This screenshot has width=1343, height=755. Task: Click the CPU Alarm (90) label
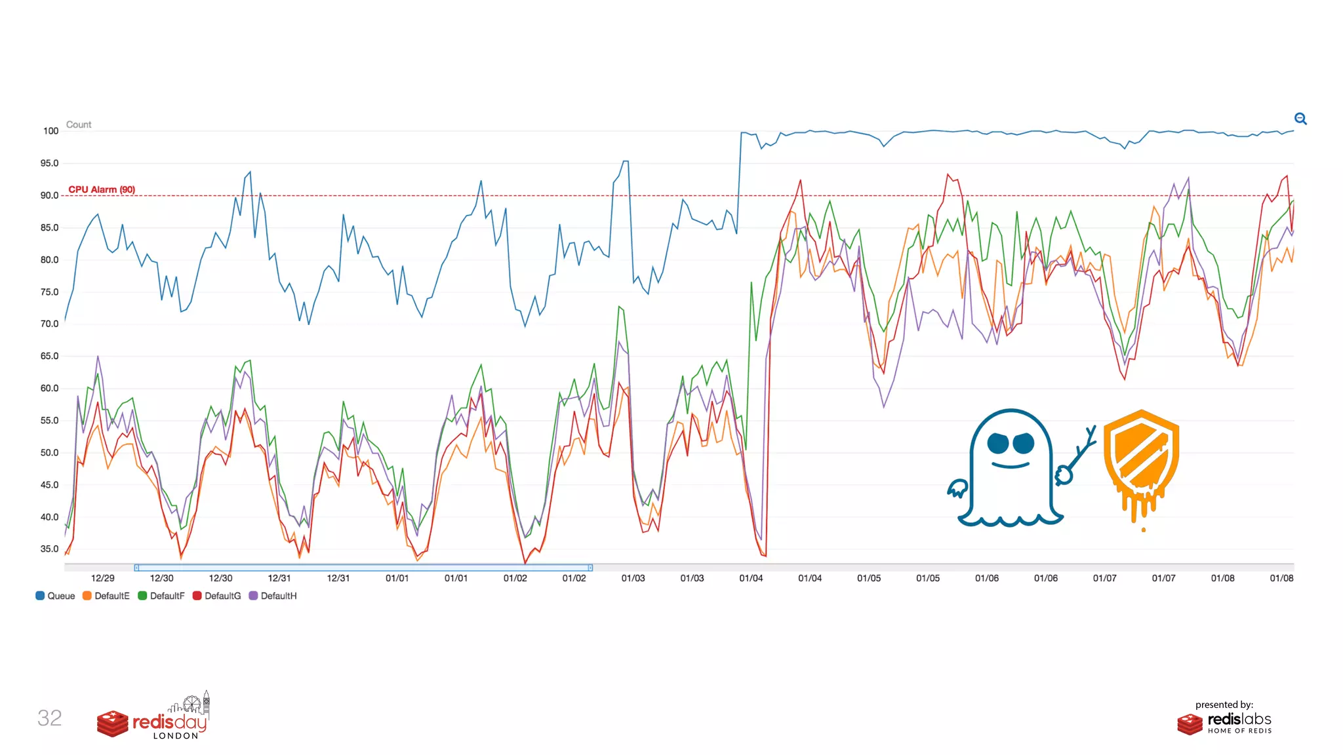tap(102, 189)
